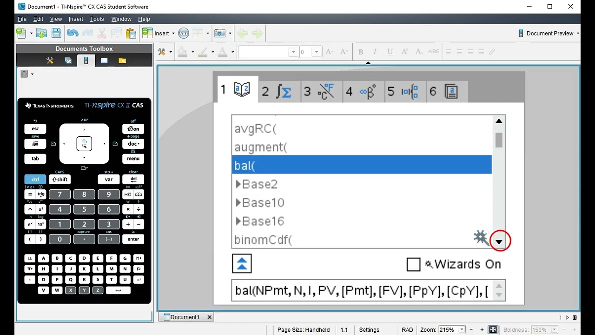Click the wizard wand icon beside binomCdf(
The height and width of the screenshot is (335, 595).
point(481,238)
